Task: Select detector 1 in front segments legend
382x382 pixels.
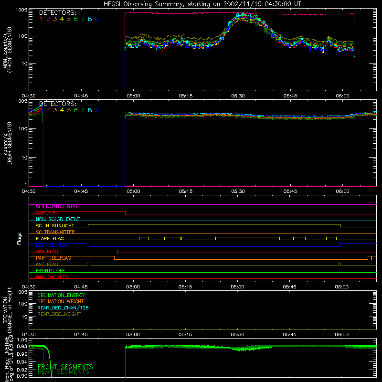Action: (41, 19)
